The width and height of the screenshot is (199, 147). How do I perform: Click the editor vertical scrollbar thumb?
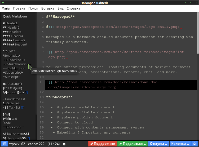(198, 33)
